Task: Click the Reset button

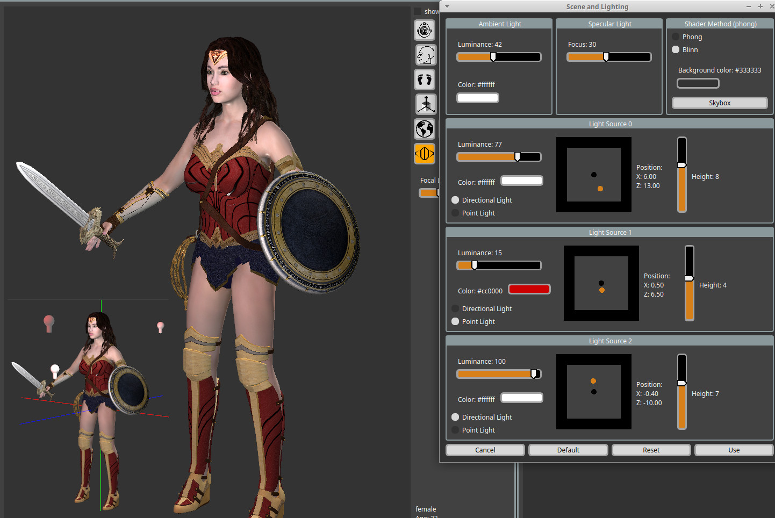Action: [651, 450]
